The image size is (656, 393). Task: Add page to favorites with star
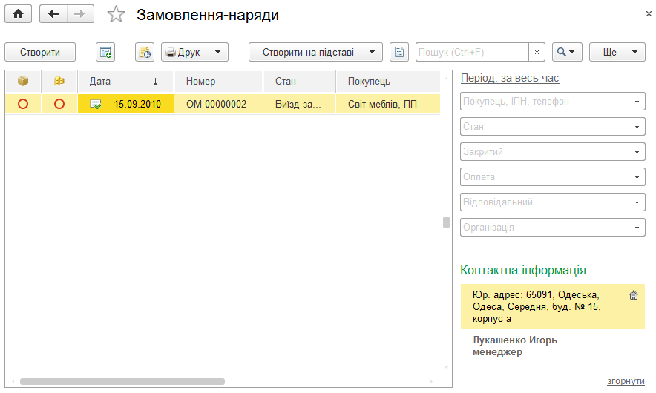point(116,14)
